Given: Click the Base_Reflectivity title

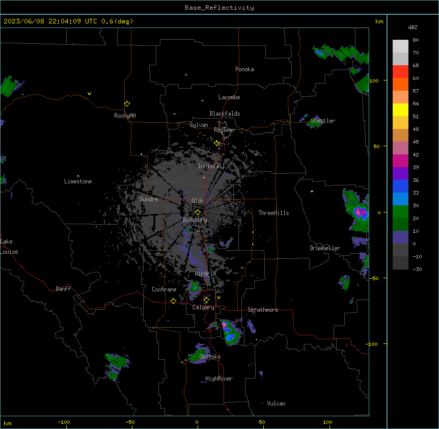Looking at the screenshot, I should pos(220,8).
